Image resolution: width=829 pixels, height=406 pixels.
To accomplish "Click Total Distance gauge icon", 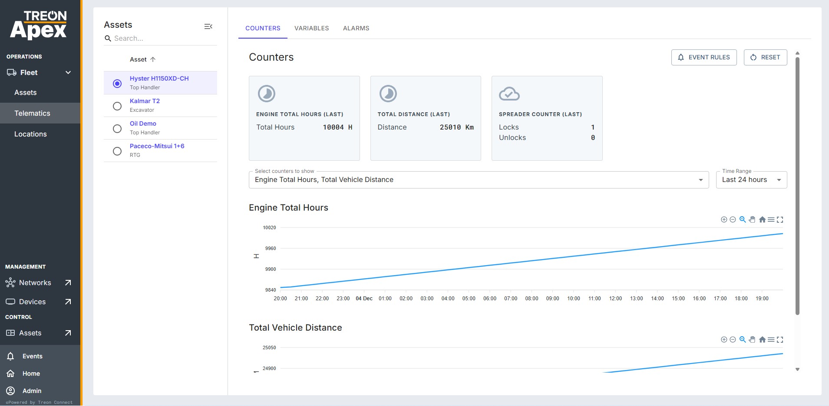I will coord(388,94).
